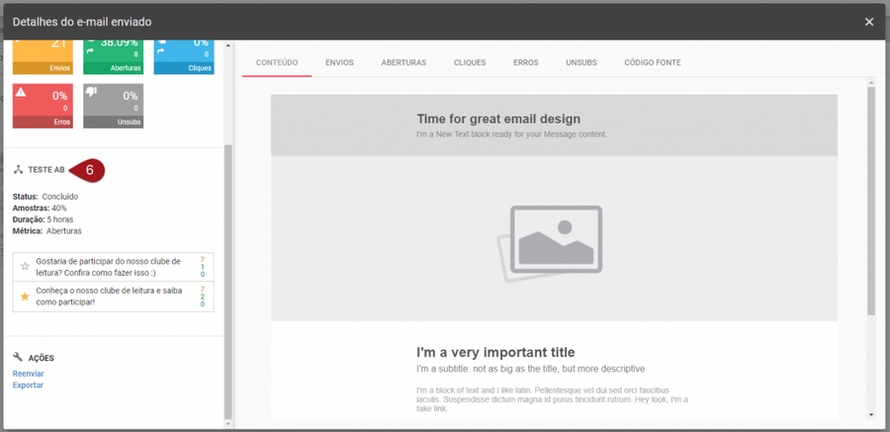Viewport: 890px width, 432px height.
Task: Show the Código Fonte tab
Action: (x=653, y=62)
